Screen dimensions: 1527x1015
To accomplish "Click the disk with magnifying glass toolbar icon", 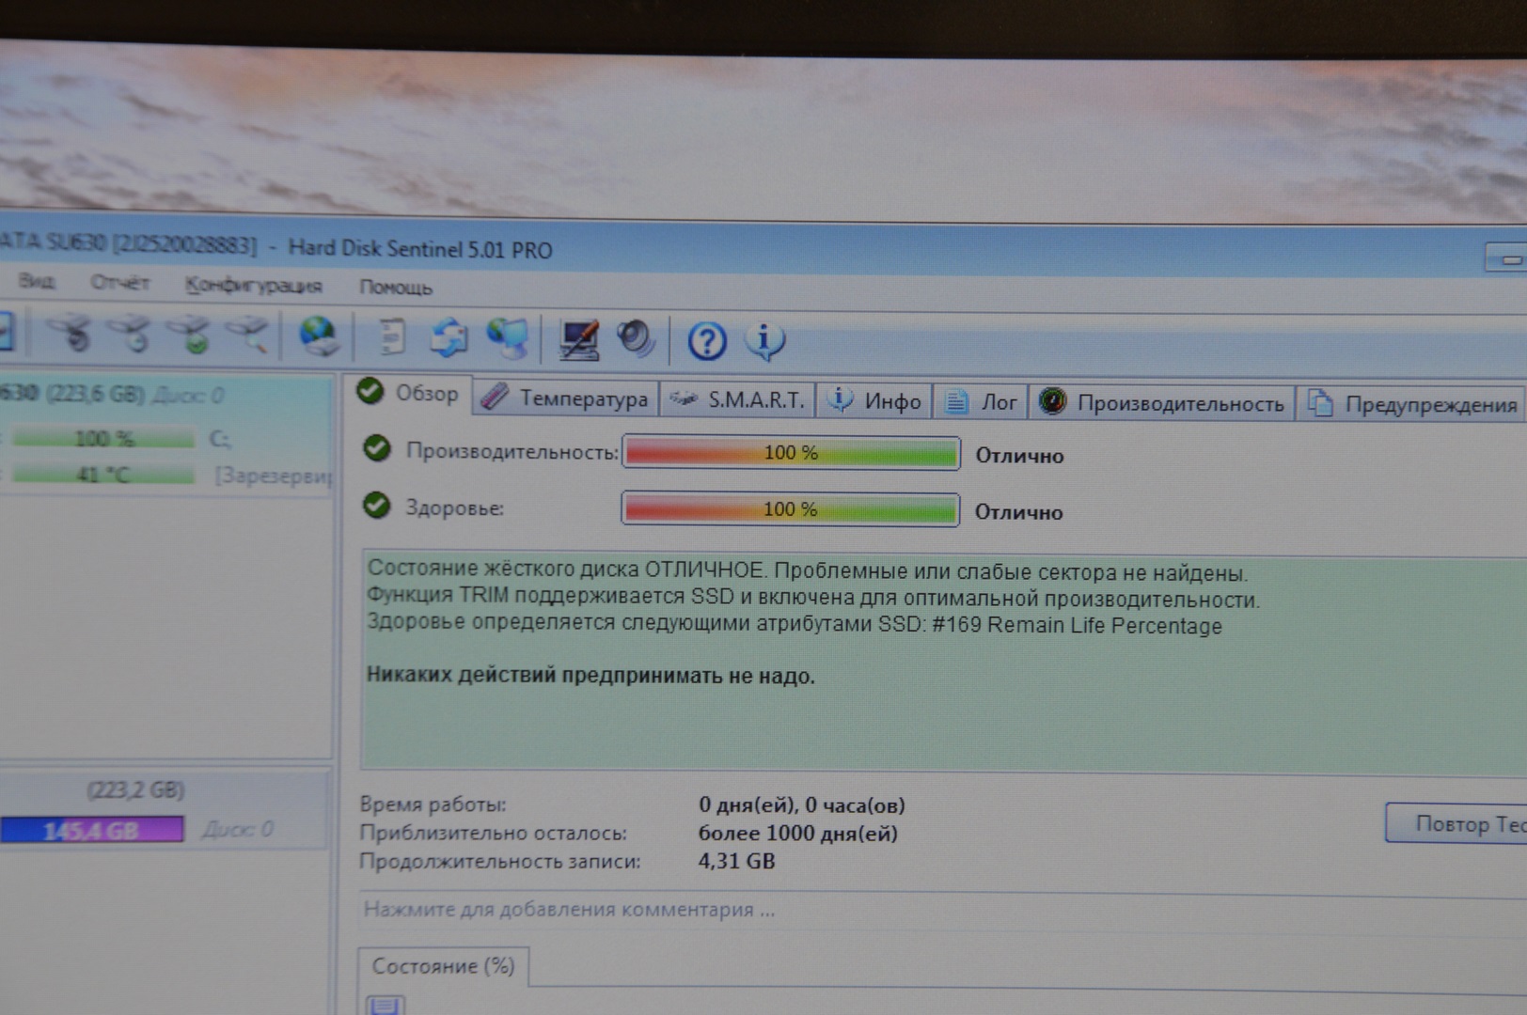I will pos(248,335).
